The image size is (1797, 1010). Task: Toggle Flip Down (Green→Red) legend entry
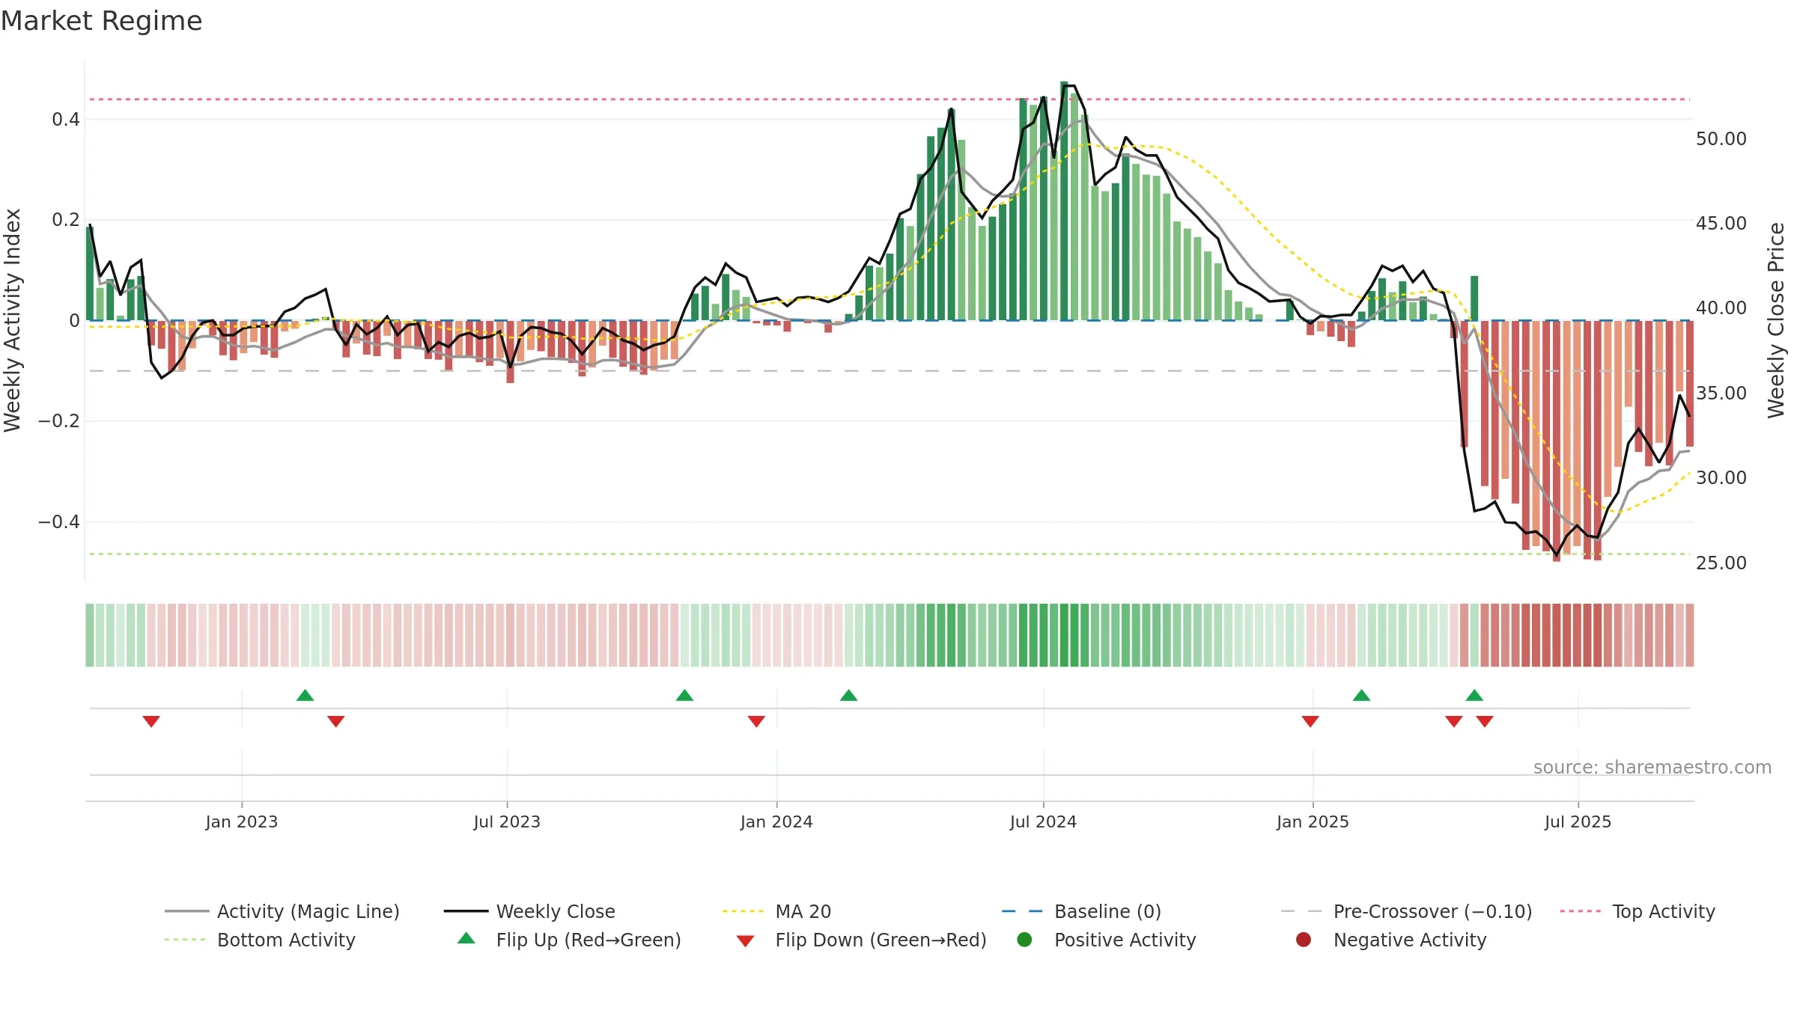coord(861,940)
